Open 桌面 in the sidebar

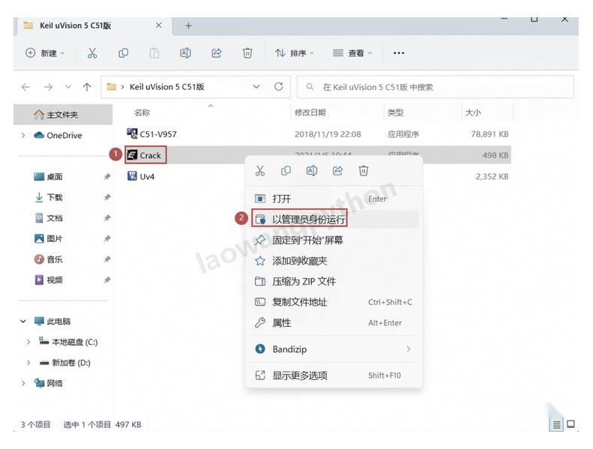54,177
